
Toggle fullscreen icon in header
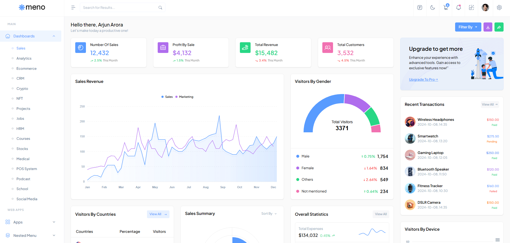(471, 7)
